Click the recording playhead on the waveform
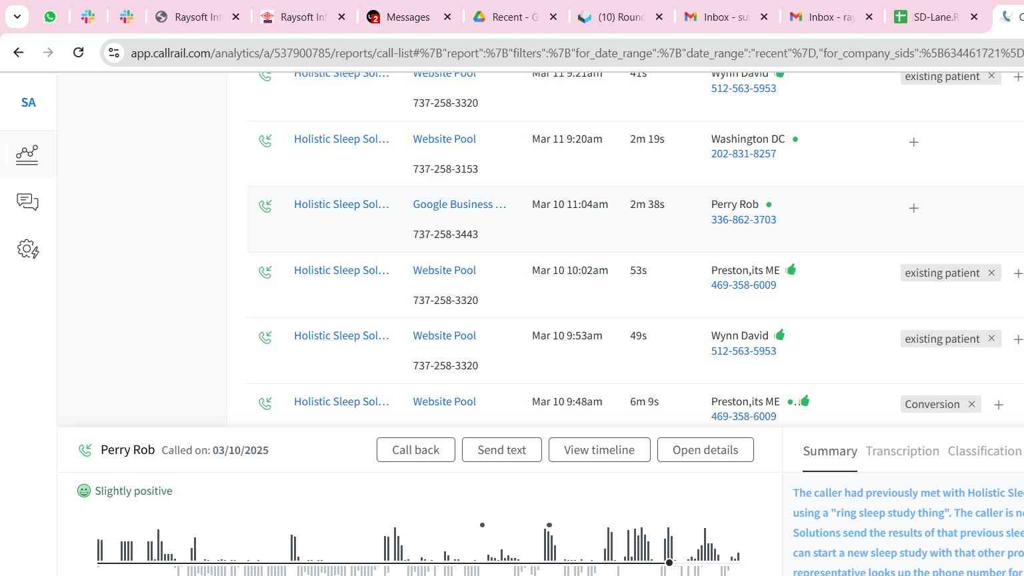This screenshot has height=576, width=1024. point(669,563)
